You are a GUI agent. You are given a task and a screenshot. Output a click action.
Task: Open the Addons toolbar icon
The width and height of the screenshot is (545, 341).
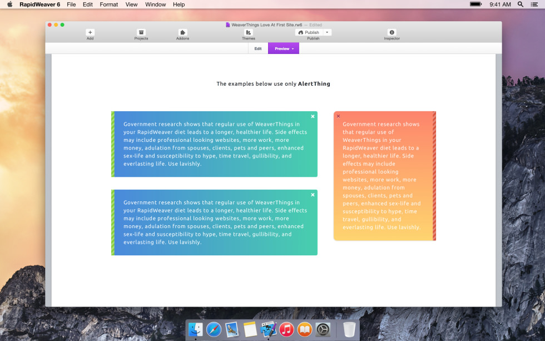point(182,32)
